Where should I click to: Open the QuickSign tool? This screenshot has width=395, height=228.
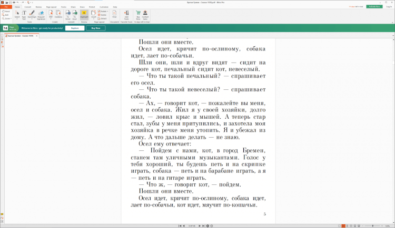tap(32, 14)
